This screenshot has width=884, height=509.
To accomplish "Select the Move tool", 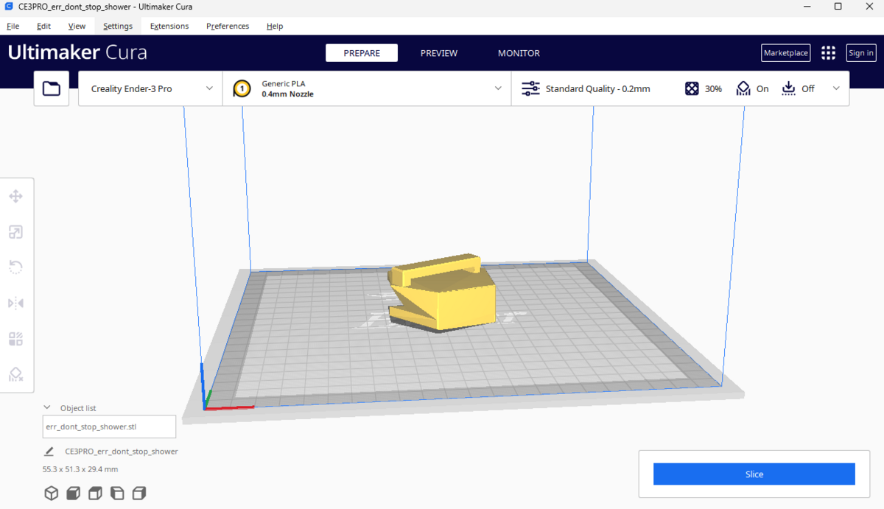I will click(x=15, y=197).
